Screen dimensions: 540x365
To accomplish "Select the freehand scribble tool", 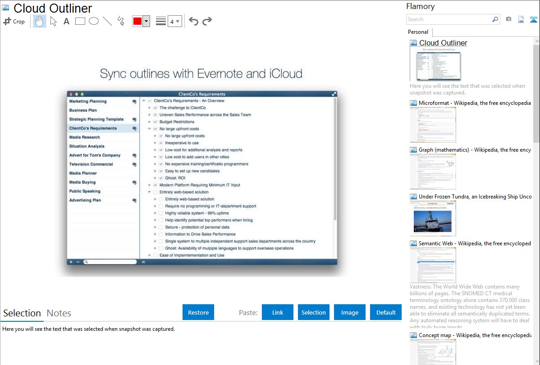I will click(x=121, y=21).
